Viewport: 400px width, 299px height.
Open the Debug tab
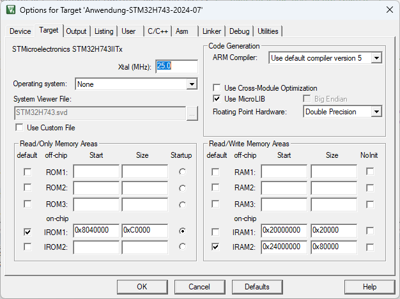(x=239, y=31)
